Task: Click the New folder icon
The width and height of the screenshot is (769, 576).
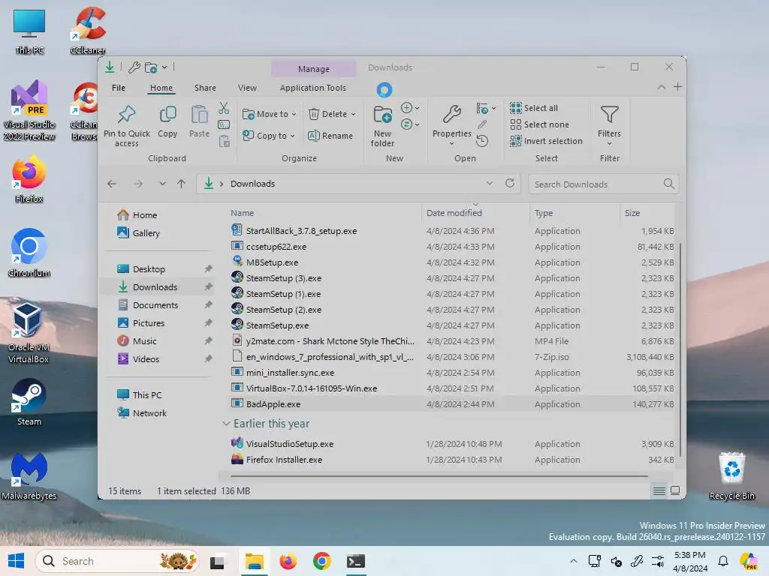Action: pos(382,115)
